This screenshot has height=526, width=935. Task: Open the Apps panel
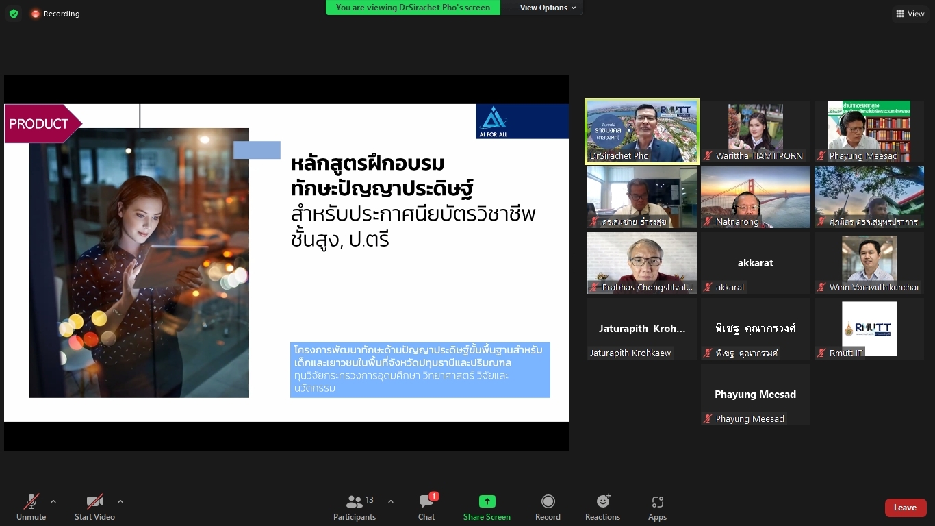click(657, 502)
